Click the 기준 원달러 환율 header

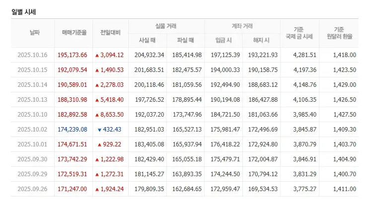click(x=339, y=33)
